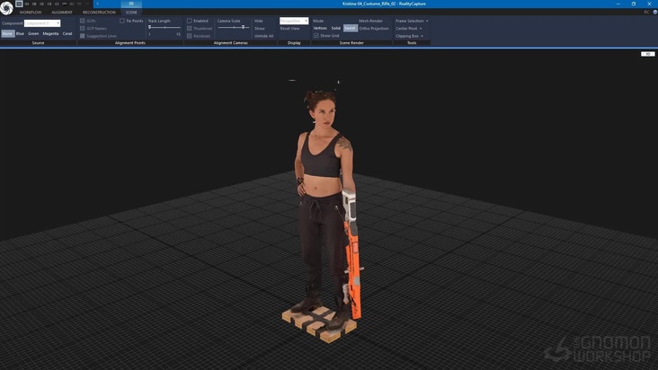This screenshot has width=658, height=370.
Task: Click the redo arrow icon in title bar
Action: (87, 4)
